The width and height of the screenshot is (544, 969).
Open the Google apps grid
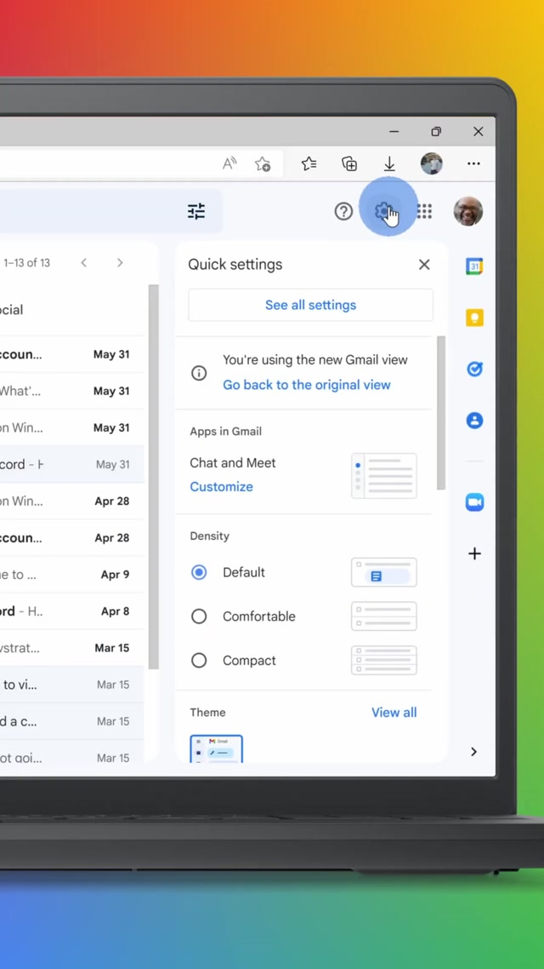click(x=424, y=211)
